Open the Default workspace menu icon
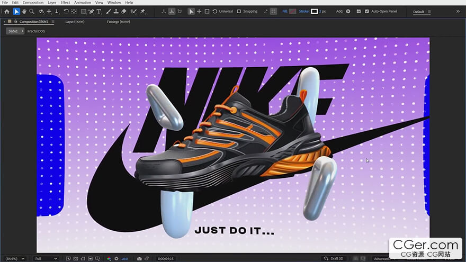466x262 pixels. click(x=429, y=12)
